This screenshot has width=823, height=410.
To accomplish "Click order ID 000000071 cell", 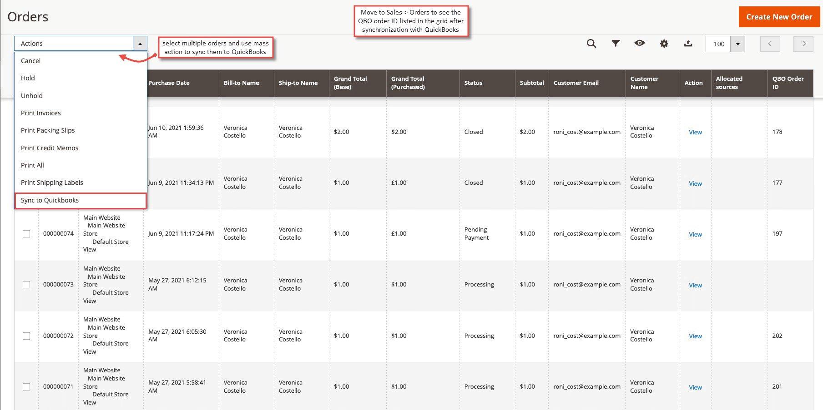I will 58,387.
